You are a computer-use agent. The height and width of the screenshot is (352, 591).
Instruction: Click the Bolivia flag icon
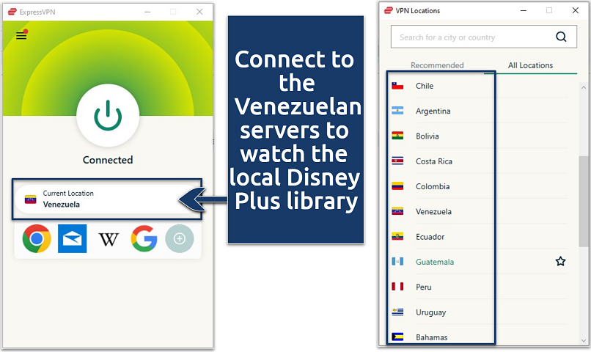397,136
